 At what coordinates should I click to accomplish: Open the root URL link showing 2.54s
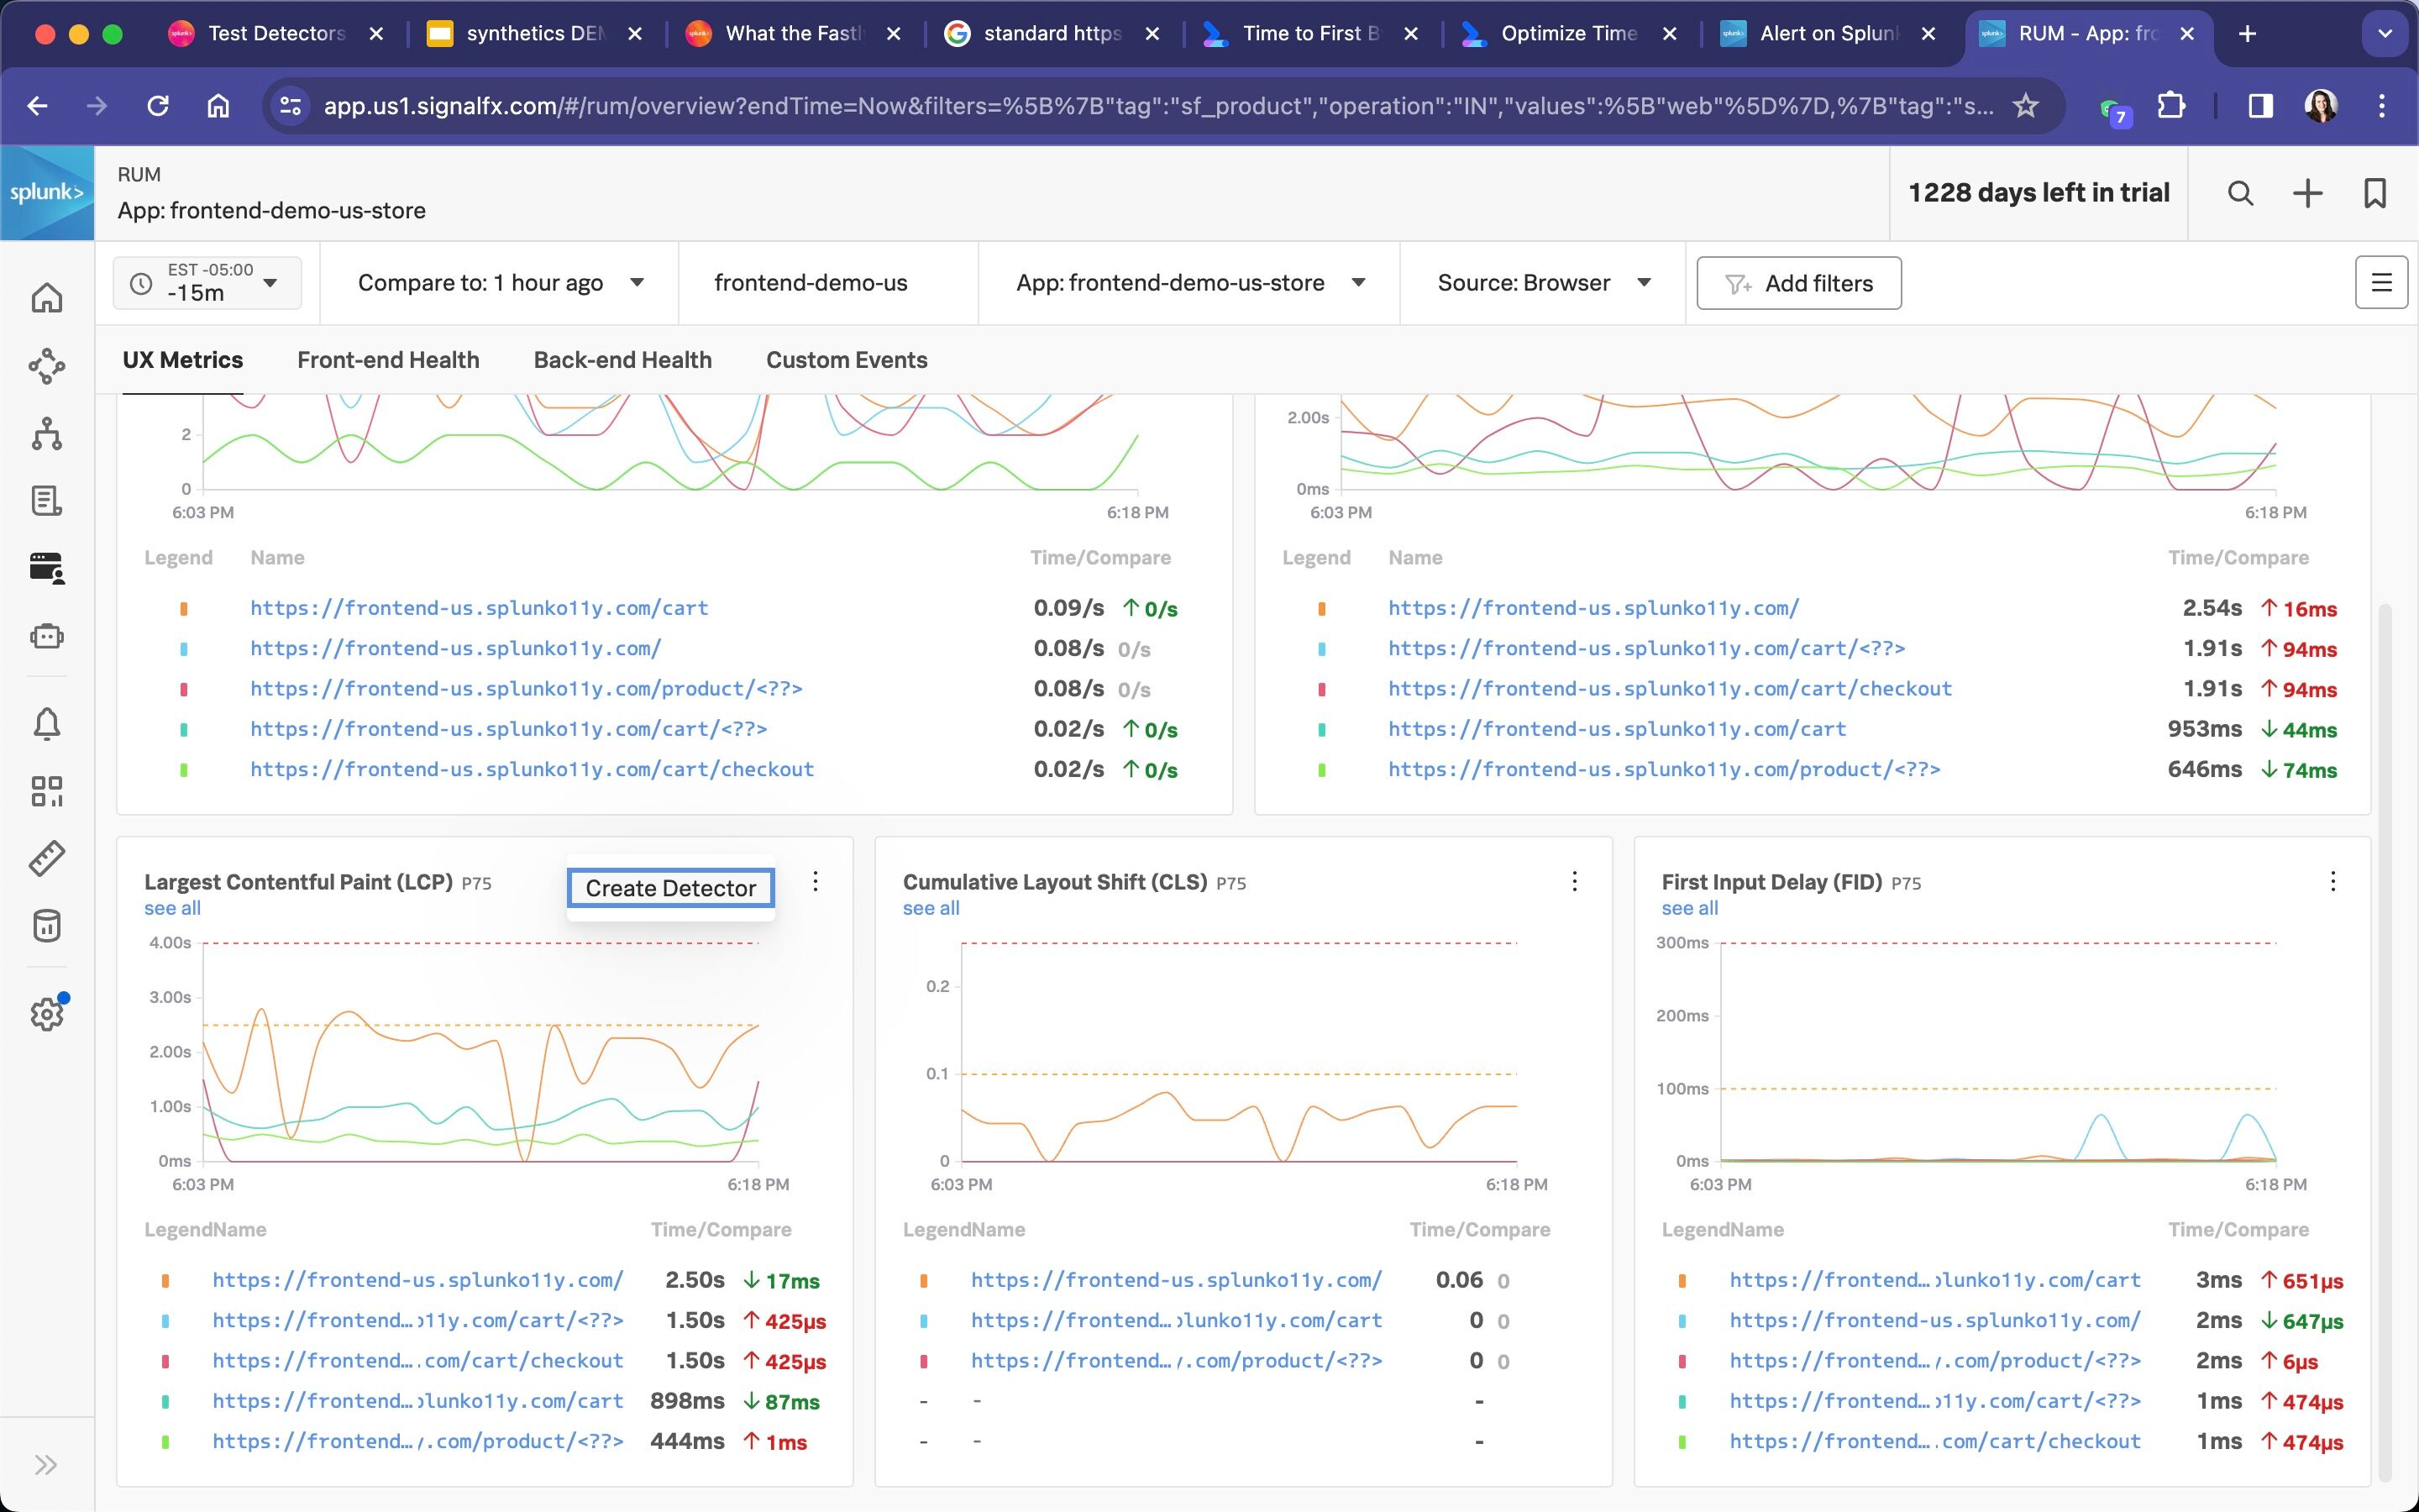click(x=1593, y=608)
